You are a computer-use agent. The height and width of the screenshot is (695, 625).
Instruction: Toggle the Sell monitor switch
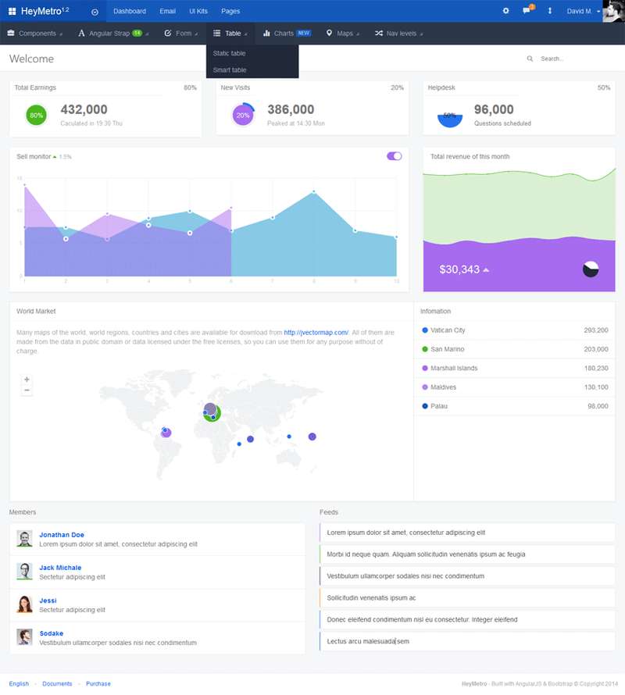pos(394,156)
